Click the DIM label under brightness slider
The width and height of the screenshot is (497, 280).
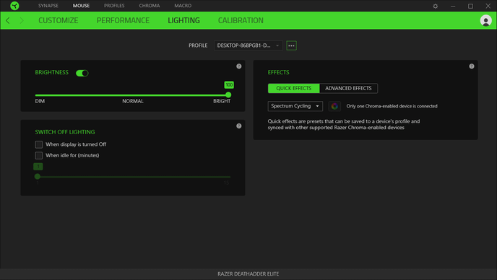point(40,101)
